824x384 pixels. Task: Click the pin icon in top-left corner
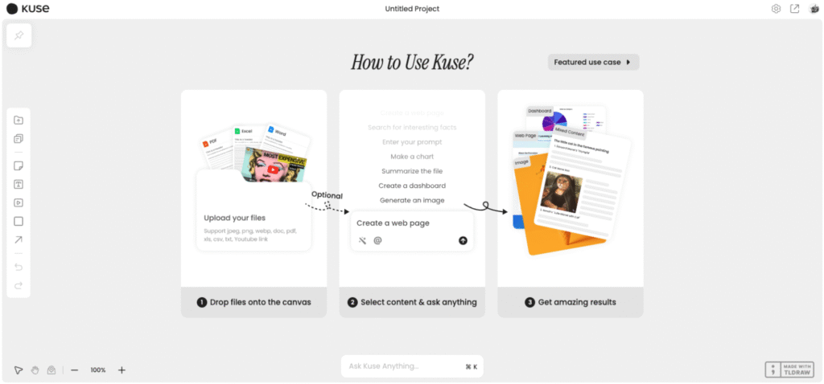tap(19, 35)
